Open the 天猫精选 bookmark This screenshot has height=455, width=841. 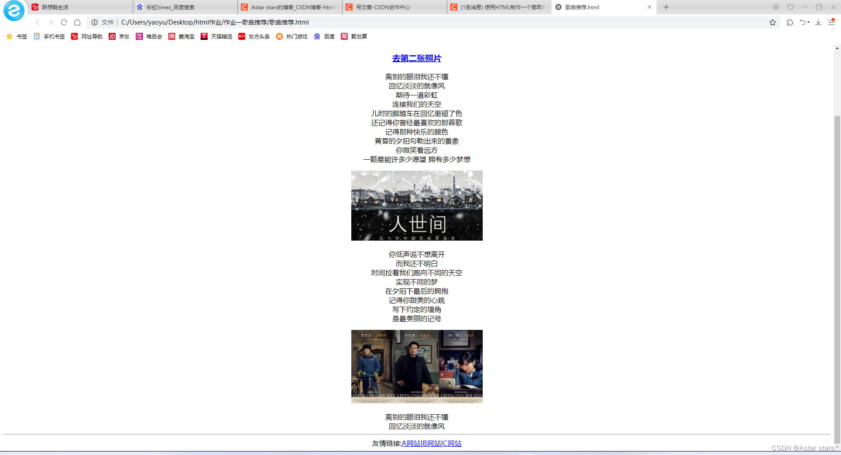(216, 37)
